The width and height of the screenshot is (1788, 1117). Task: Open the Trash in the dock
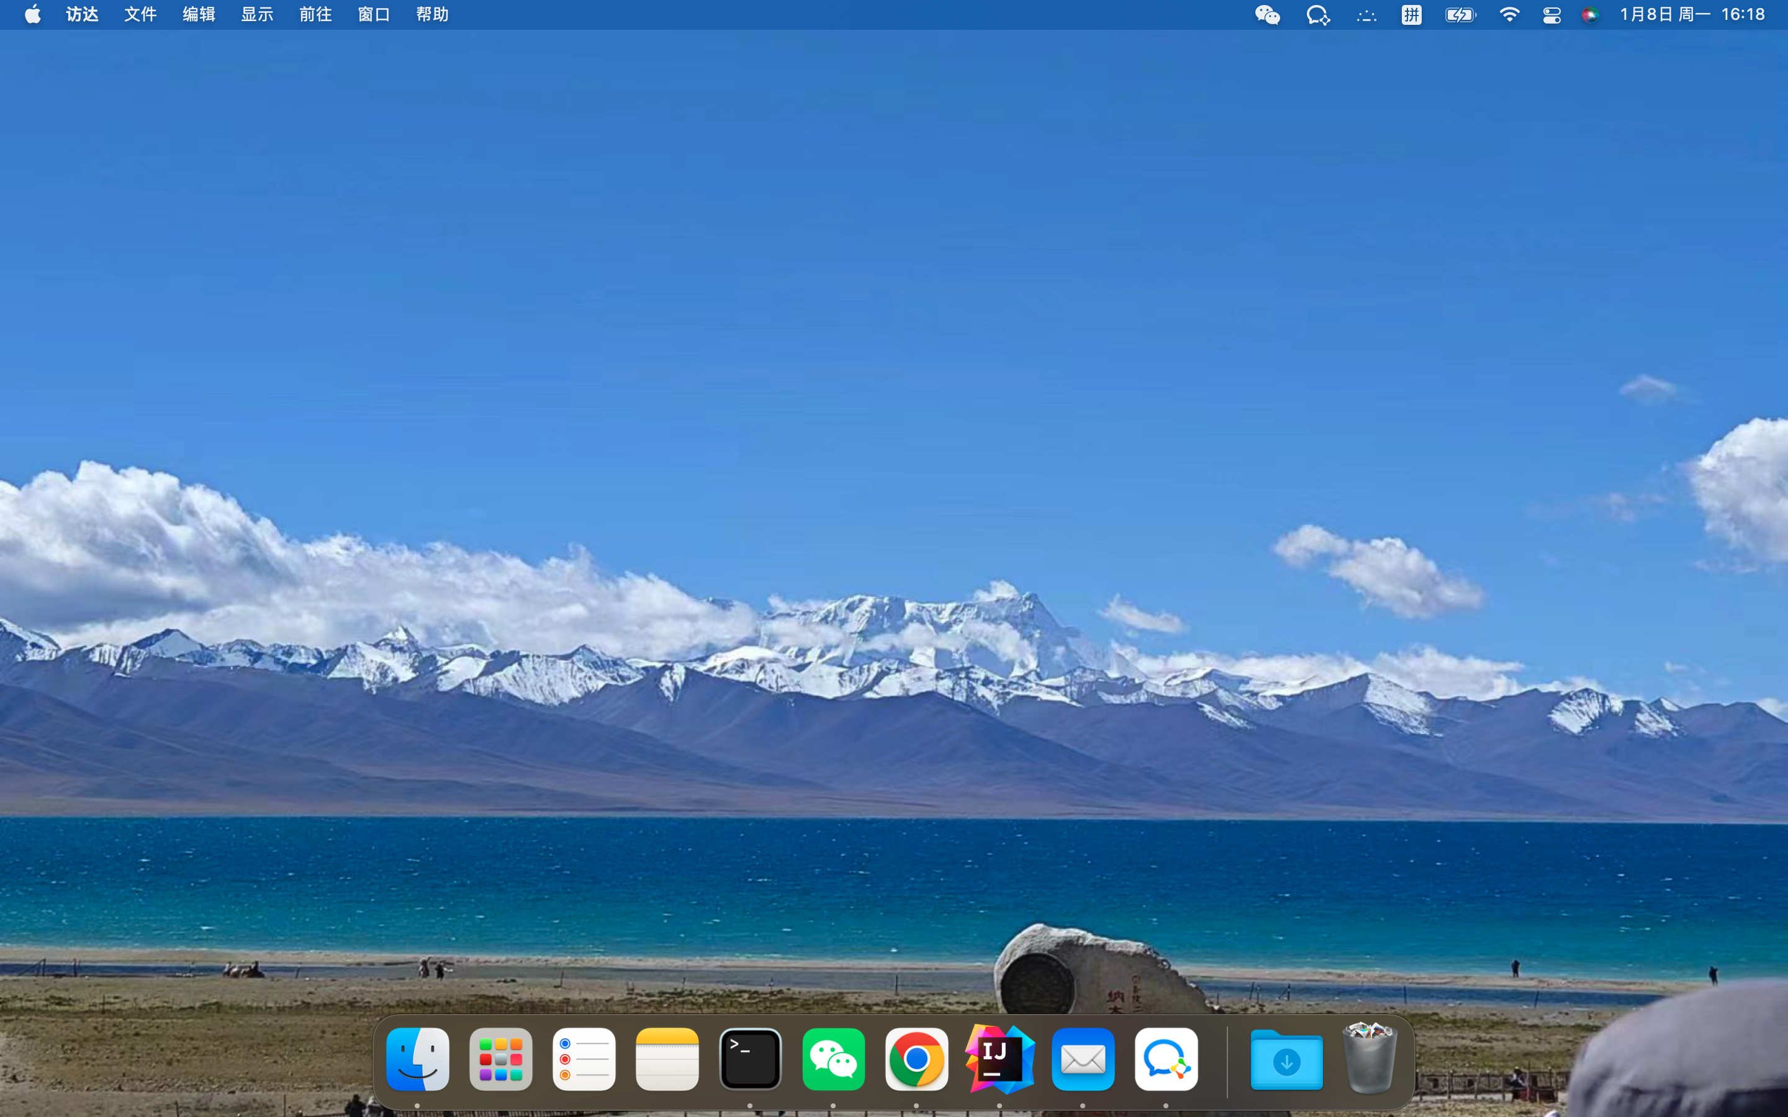coord(1370,1058)
